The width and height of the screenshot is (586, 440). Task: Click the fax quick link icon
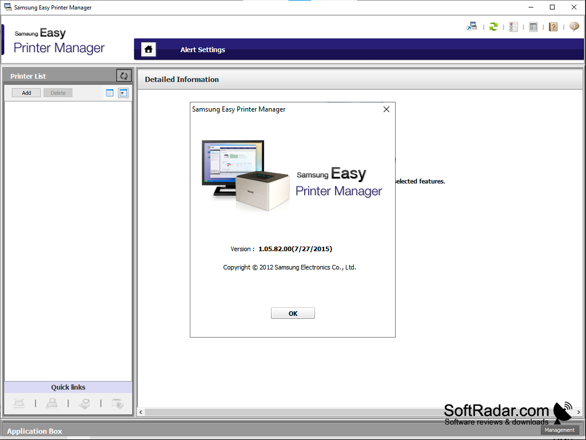pyautogui.click(x=51, y=403)
